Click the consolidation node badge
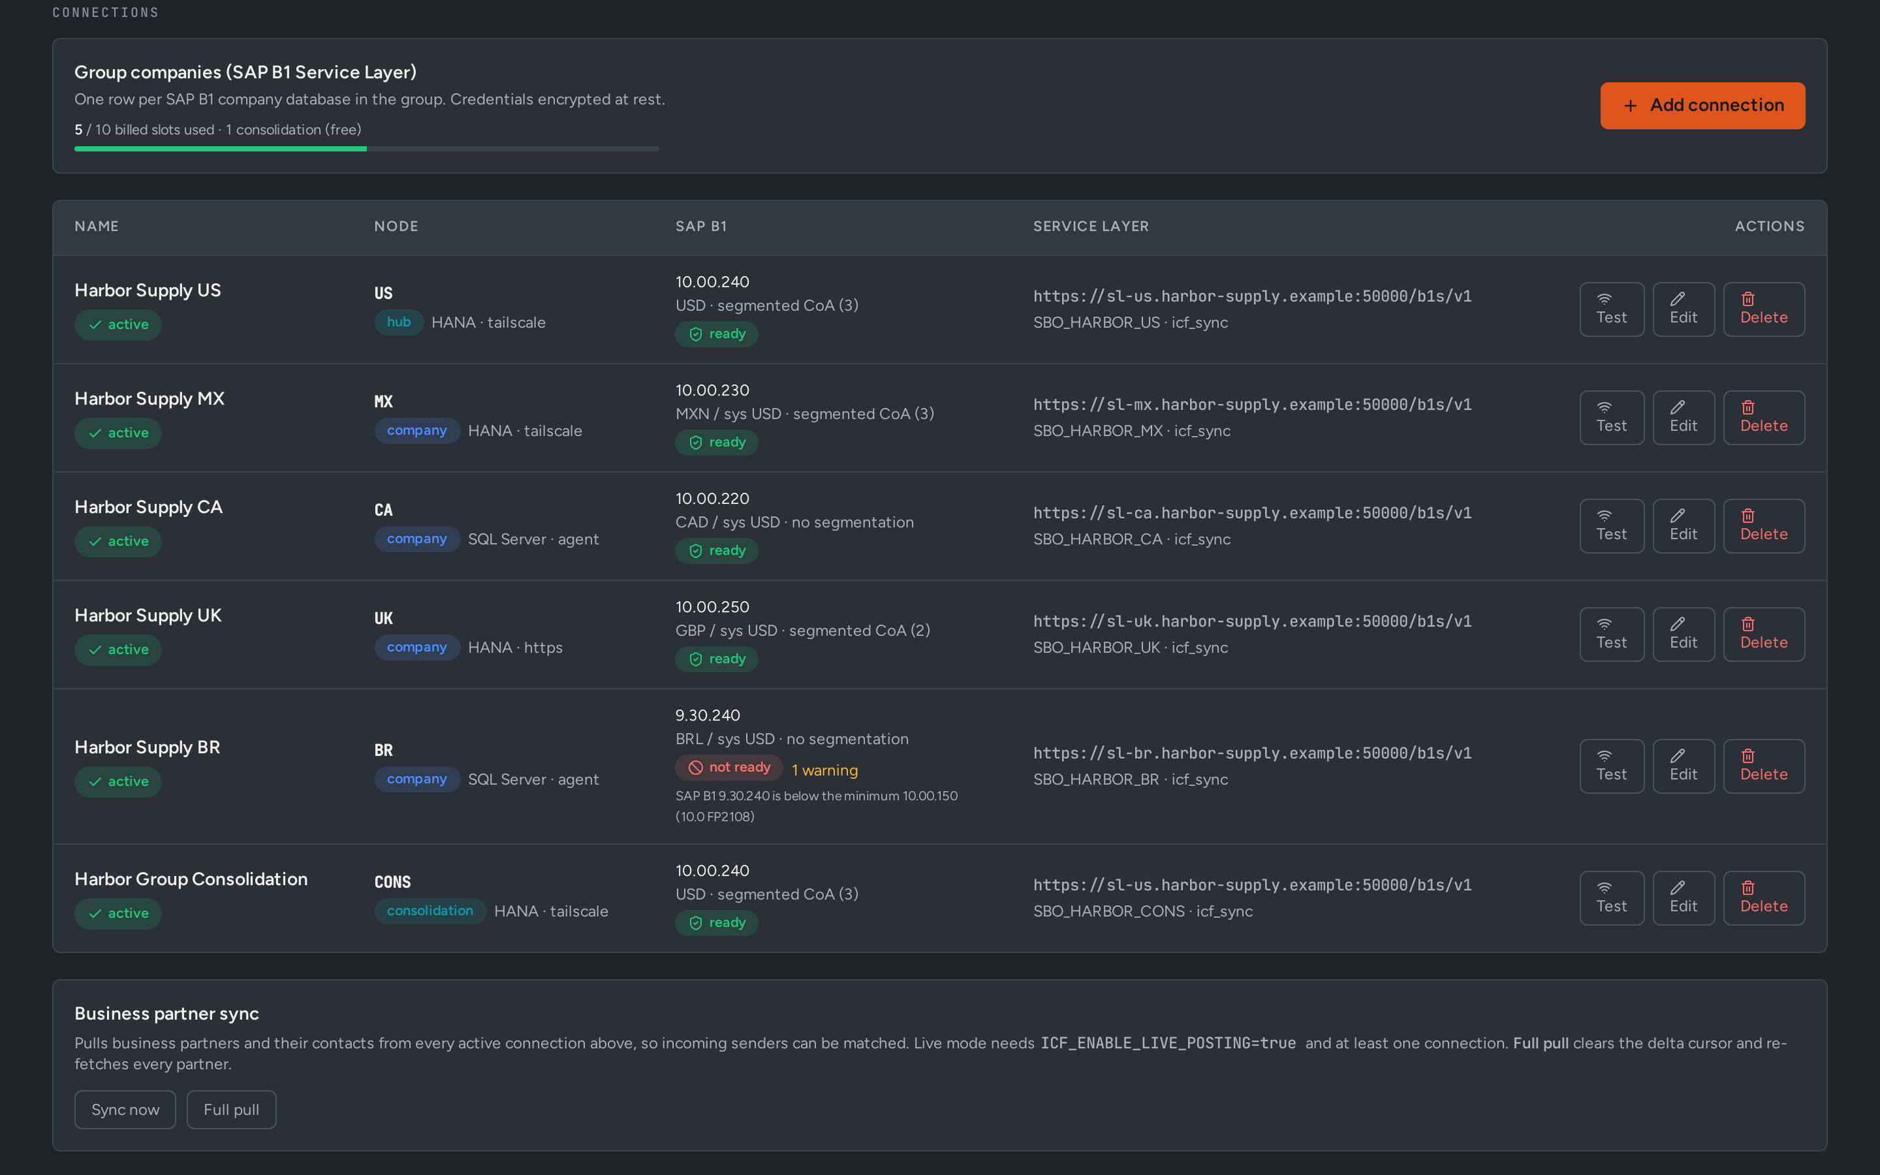The image size is (1880, 1175). 430,911
